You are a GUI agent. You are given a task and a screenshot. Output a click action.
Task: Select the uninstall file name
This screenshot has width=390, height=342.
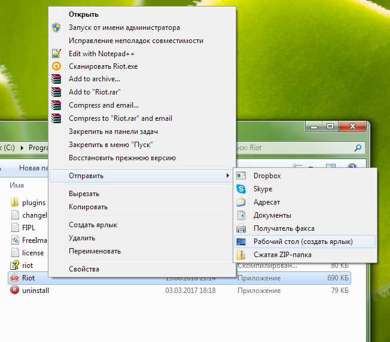(35, 291)
